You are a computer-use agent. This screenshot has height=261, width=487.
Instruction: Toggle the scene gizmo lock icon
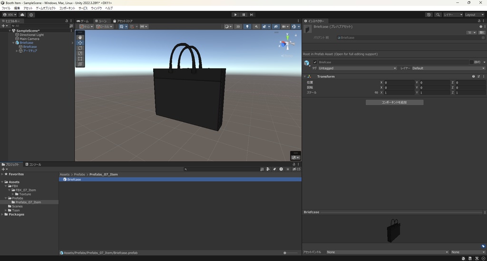point(296,35)
